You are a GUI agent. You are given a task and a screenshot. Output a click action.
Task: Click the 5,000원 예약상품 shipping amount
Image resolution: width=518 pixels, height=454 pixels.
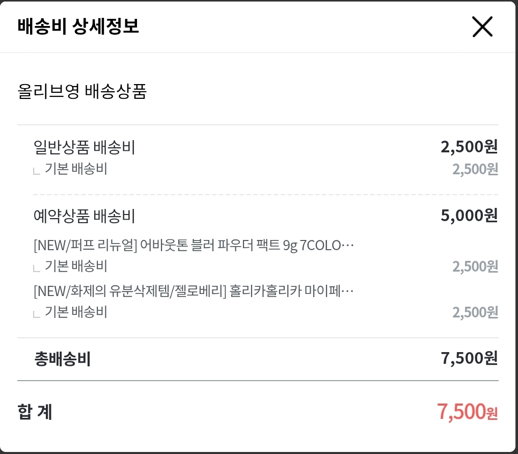(x=469, y=216)
